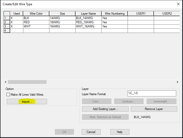Viewport: 183px width, 138px height.
Task: Select the USER2 column header
Action: coord(167,14)
